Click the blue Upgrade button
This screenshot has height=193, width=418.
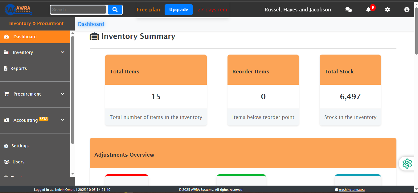178,10
